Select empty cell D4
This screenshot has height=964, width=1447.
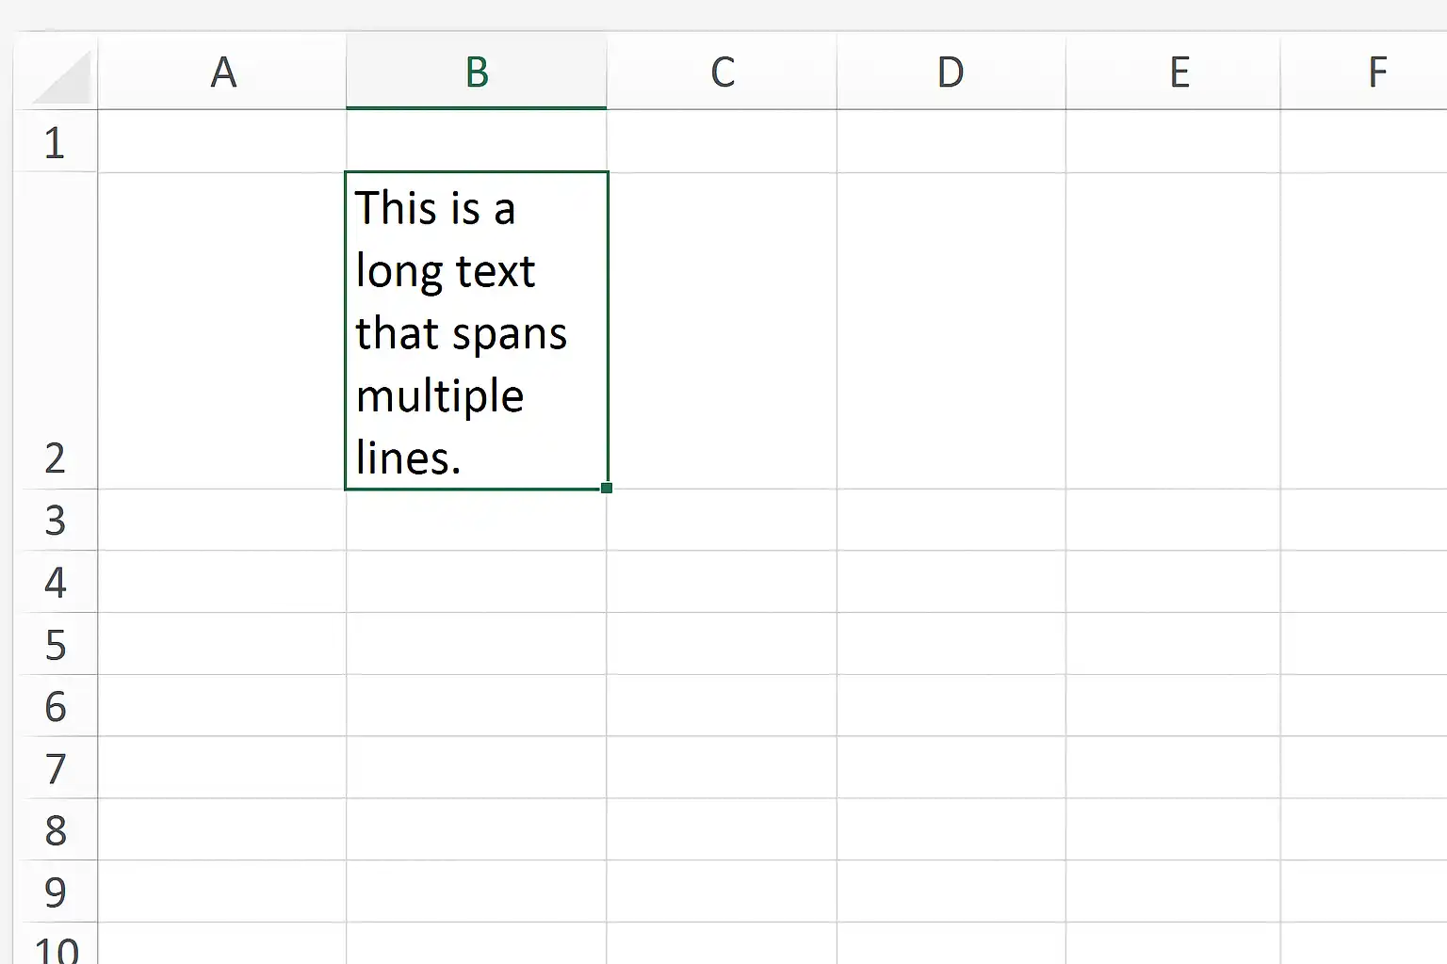tap(951, 582)
